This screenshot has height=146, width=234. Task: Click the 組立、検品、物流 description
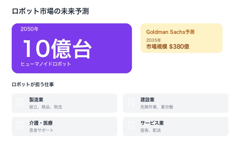(x=46, y=107)
